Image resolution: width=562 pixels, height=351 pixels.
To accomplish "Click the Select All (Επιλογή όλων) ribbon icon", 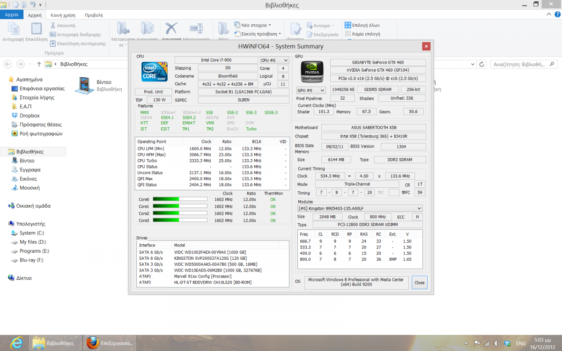I will (348, 25).
